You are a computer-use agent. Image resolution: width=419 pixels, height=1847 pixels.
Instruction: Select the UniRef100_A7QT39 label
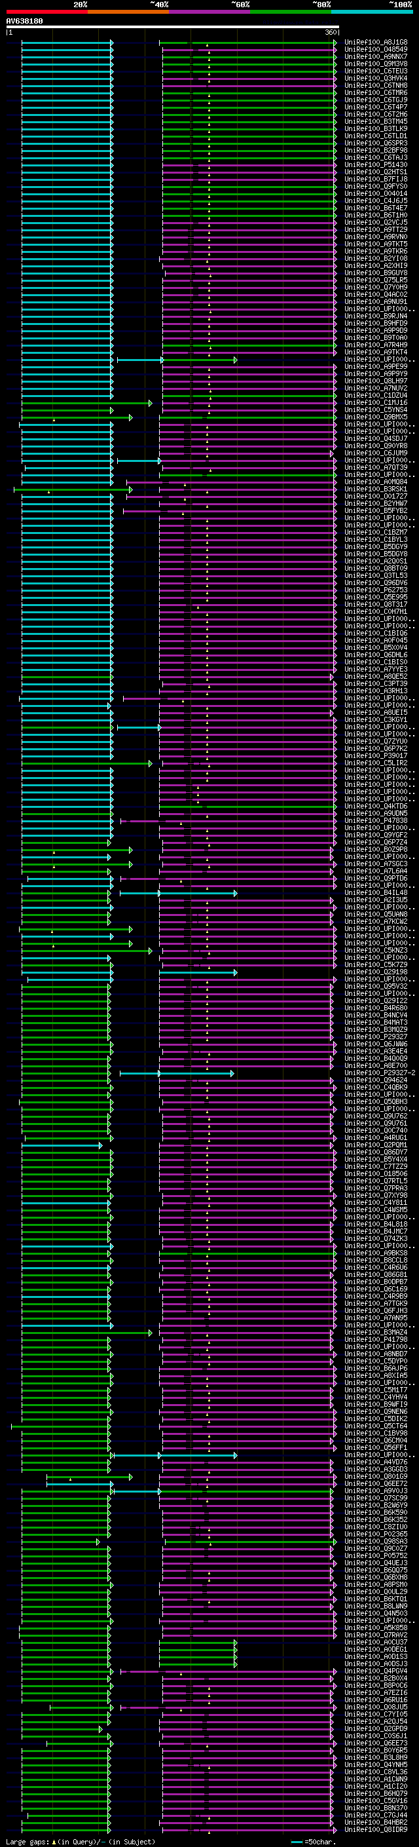pos(376,468)
